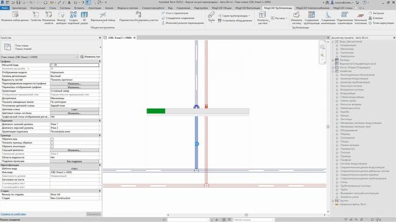
Task: Open the Контроль расчета tool
Action: tap(262, 18)
